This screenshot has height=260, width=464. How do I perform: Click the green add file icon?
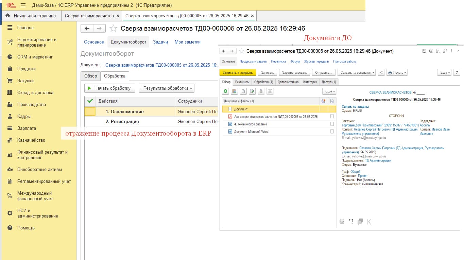tap(225, 91)
